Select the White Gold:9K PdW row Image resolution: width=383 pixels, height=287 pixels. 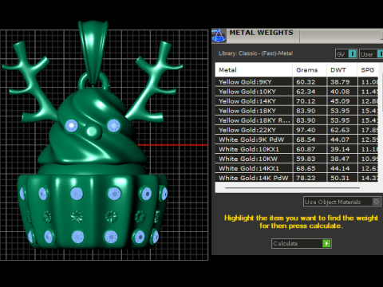point(297,140)
